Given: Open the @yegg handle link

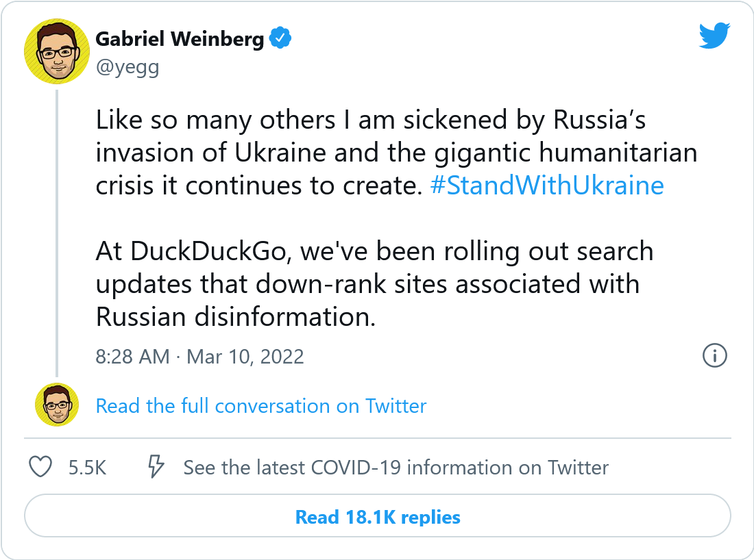Looking at the screenshot, I should click(127, 68).
